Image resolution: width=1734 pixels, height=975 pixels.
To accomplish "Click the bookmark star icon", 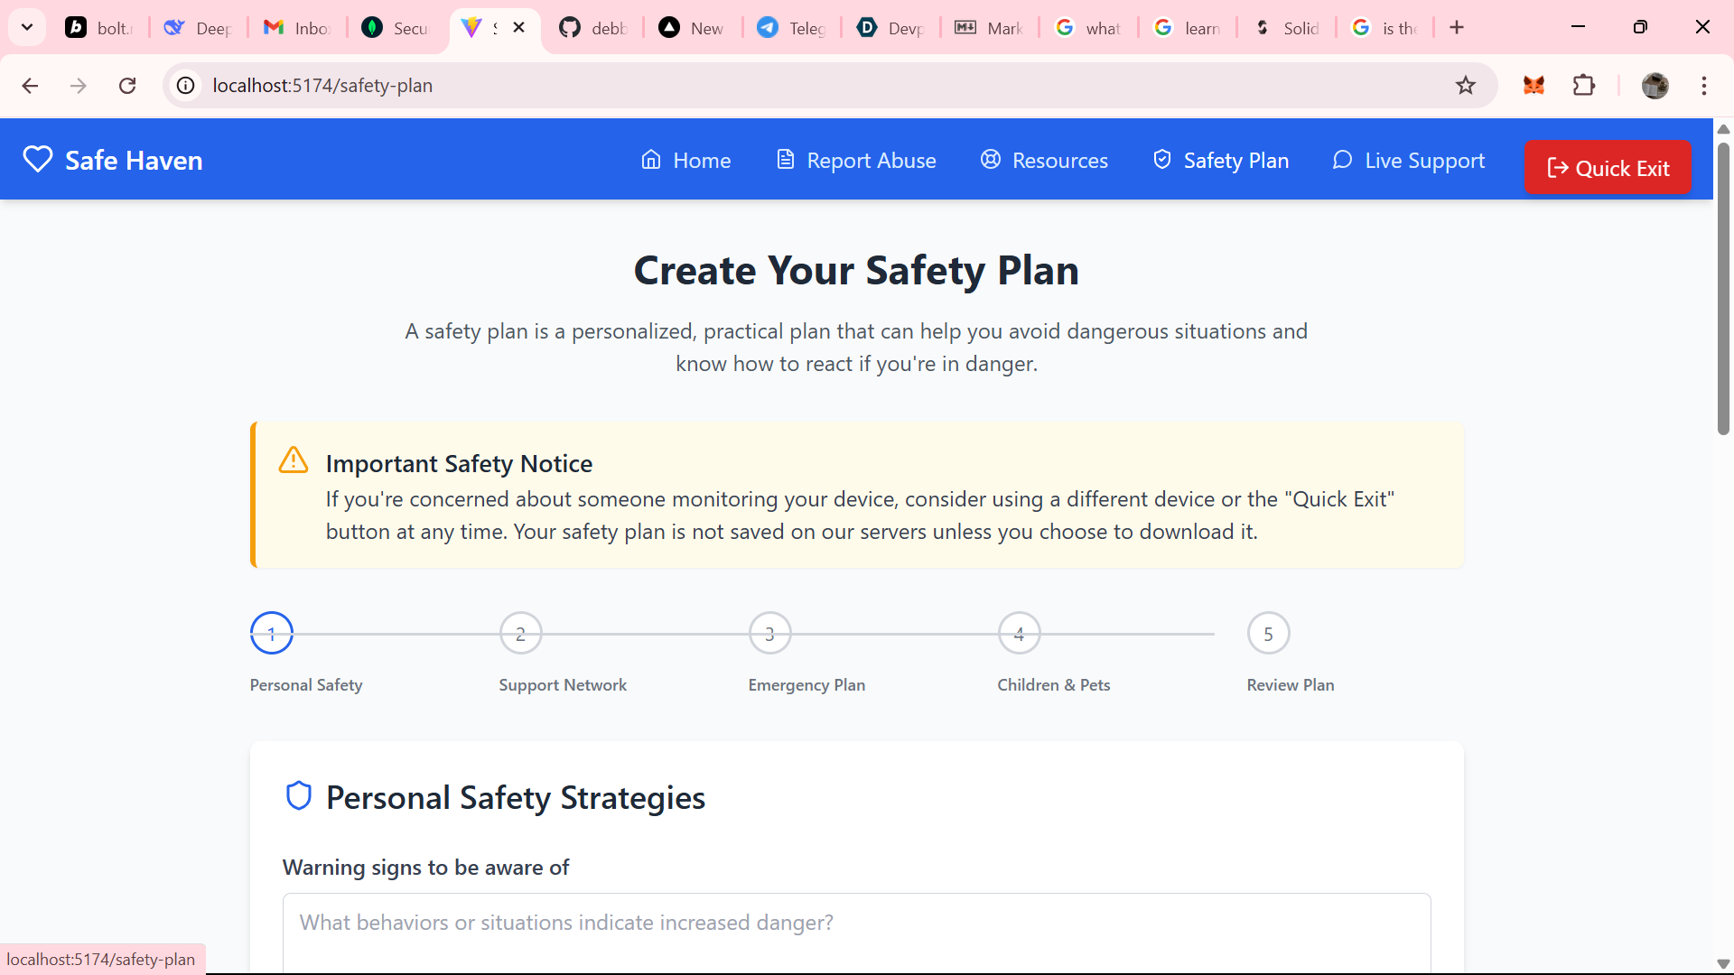I will point(1465,86).
